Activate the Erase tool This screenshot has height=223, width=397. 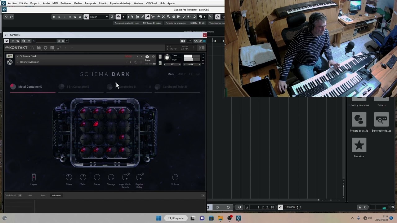coord(148,17)
